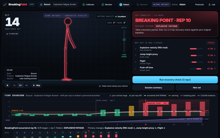Click the rep 9 yellow warning bar

point(131,111)
